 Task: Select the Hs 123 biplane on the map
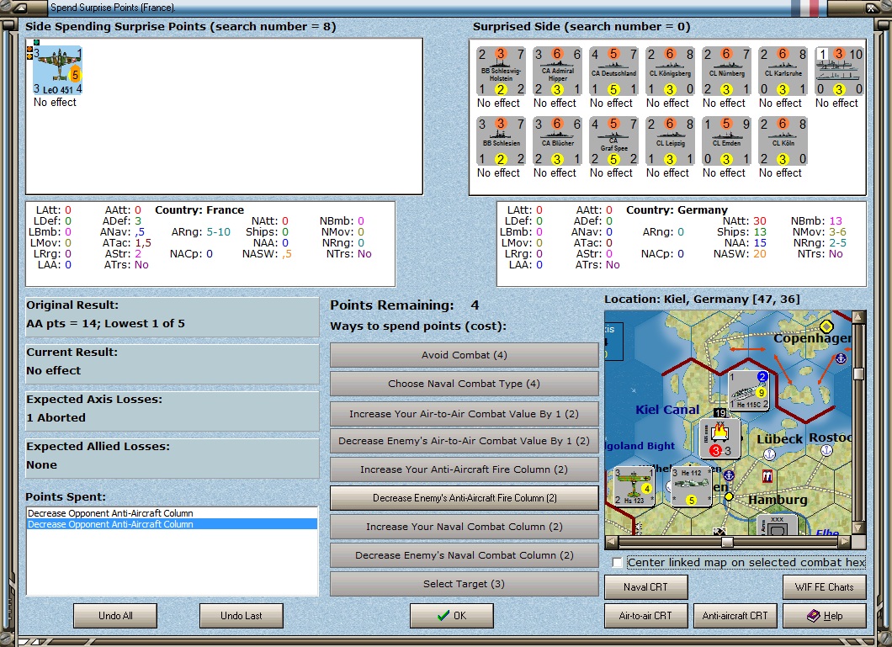pyautogui.click(x=634, y=487)
